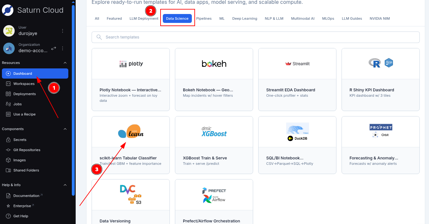This screenshot has height=224, width=429.
Task: Click the Secrets label in the sidebar
Action: (x=20, y=140)
